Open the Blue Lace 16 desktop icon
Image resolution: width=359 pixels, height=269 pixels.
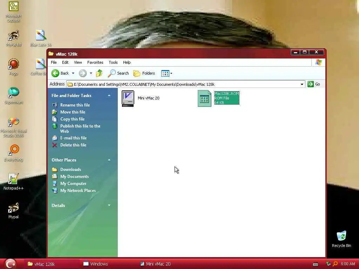tap(41, 38)
